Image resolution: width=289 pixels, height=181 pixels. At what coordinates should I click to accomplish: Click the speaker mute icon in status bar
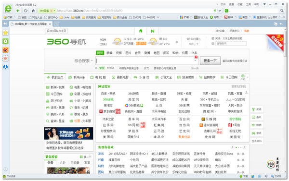266,176
